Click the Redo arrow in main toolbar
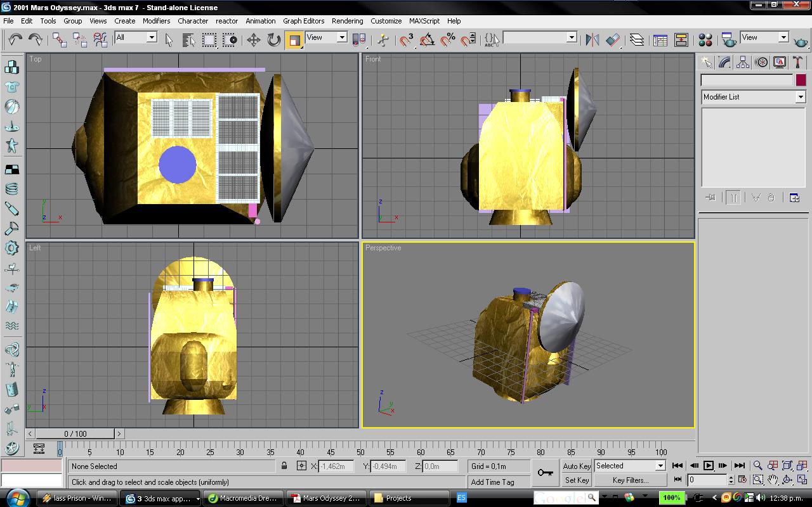Image resolution: width=812 pixels, height=507 pixels. pos(36,40)
